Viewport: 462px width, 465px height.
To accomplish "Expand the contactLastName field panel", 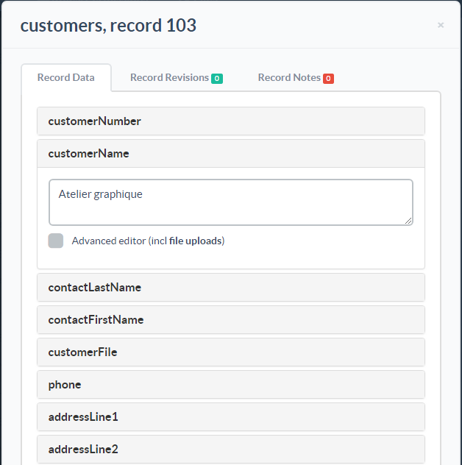I will [231, 288].
